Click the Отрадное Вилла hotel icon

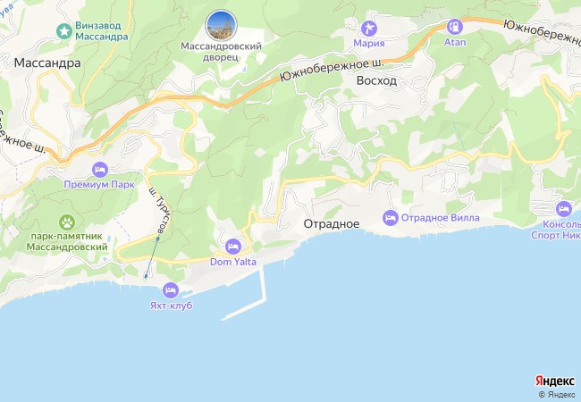(x=391, y=218)
